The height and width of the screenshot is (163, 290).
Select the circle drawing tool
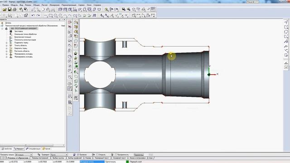tap(55, 15)
